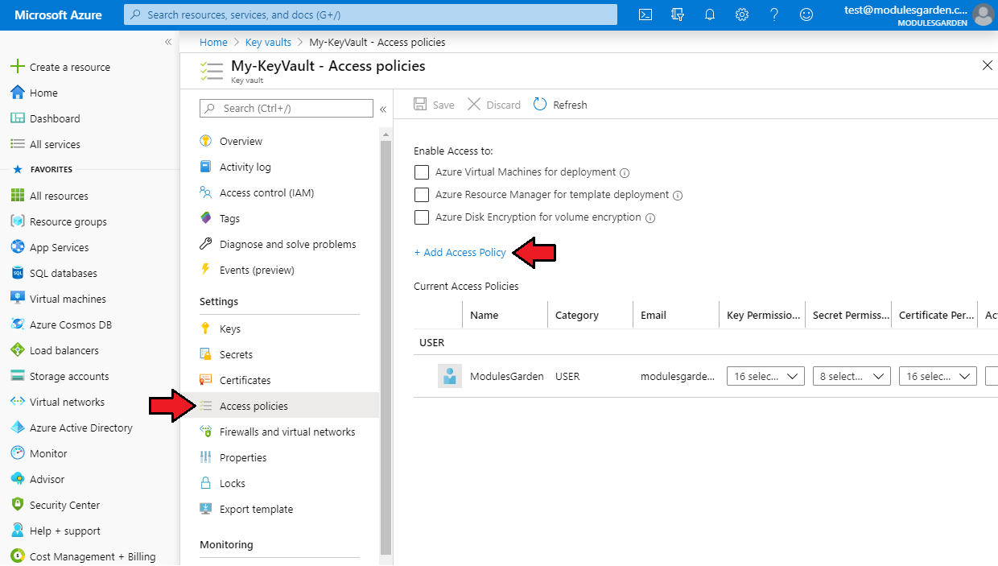998x566 pixels.
Task: Focus the Key vault menu search field
Action: [x=287, y=109]
